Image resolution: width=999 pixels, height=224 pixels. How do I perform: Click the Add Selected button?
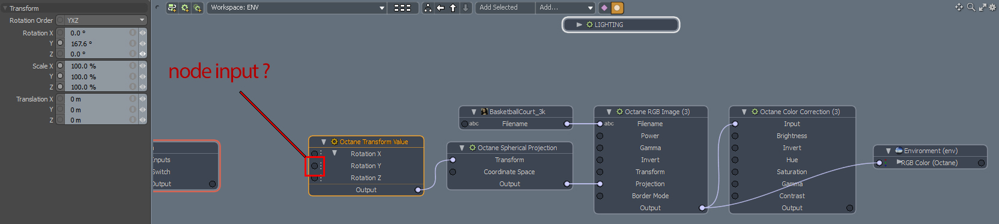(x=506, y=8)
